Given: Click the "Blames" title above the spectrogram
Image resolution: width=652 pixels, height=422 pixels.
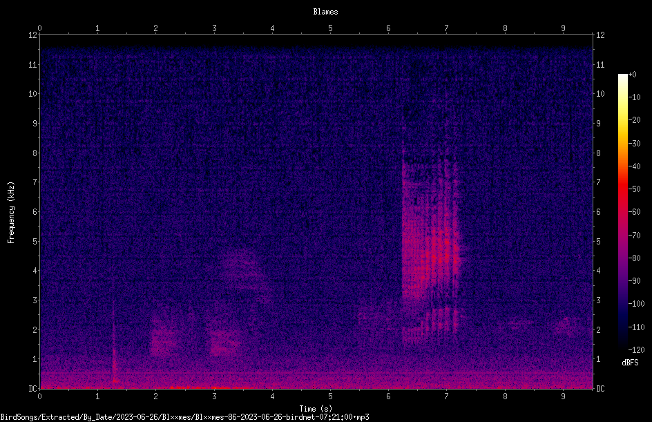Looking at the screenshot, I should pos(325,12).
